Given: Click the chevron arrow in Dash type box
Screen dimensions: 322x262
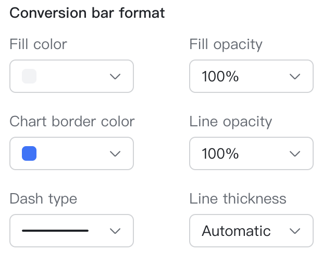Looking at the screenshot, I should pyautogui.click(x=116, y=231).
